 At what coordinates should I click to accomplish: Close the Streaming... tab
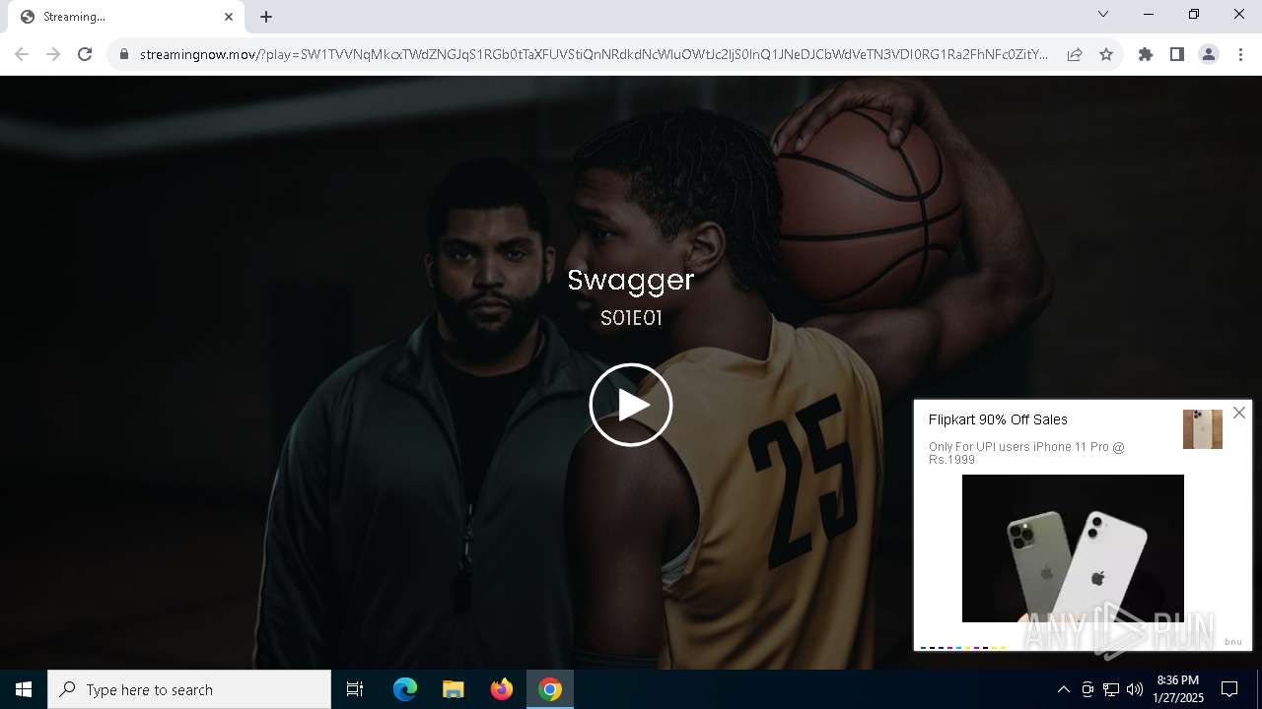click(229, 17)
